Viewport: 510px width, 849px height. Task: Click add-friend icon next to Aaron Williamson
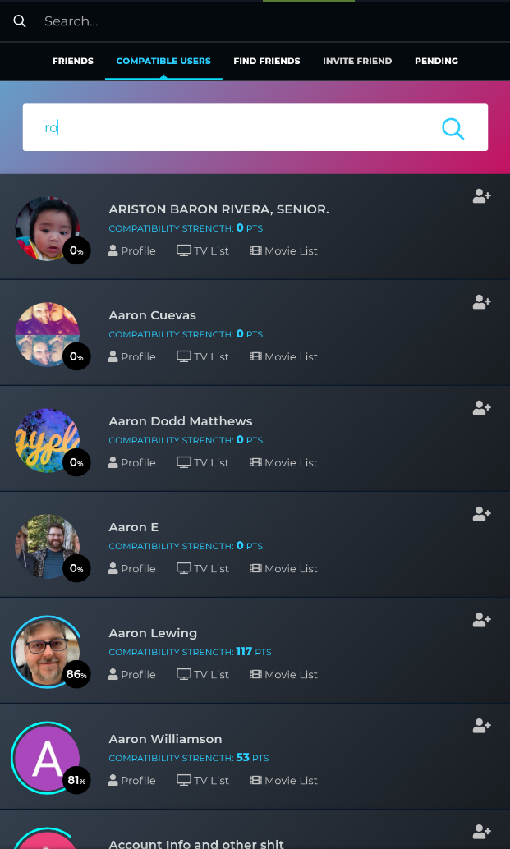(481, 726)
